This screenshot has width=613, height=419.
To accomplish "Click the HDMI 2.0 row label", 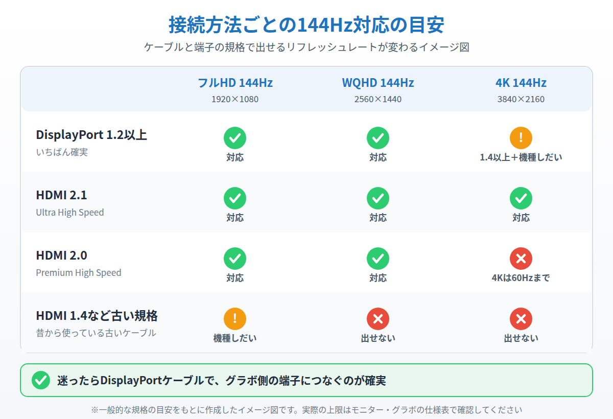I will (61, 255).
